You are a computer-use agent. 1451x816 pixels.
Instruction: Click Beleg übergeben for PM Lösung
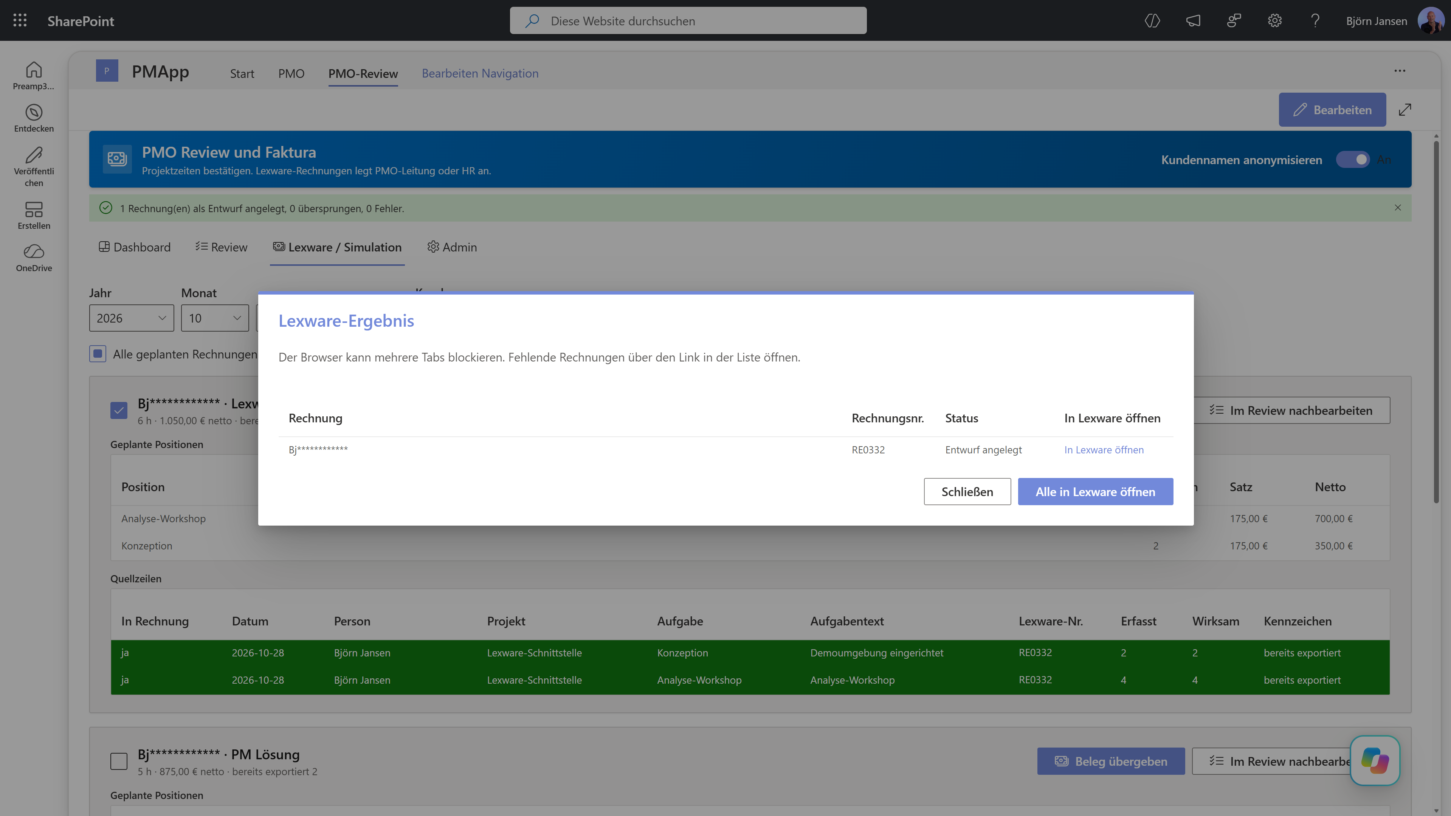pos(1111,761)
